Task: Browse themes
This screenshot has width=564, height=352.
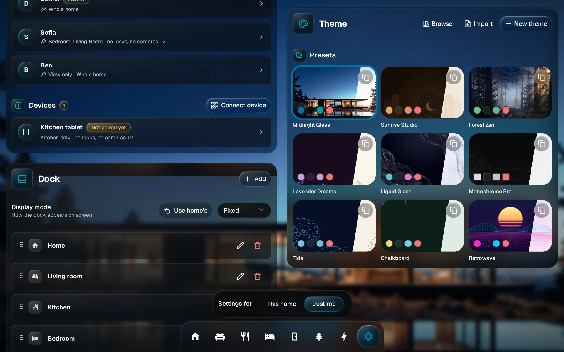Action: [x=437, y=24]
